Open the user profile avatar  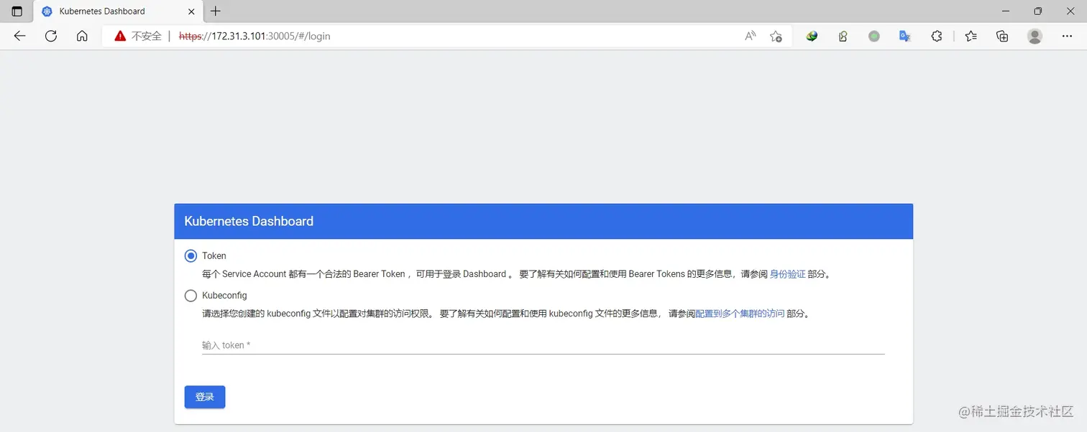pos(1035,36)
